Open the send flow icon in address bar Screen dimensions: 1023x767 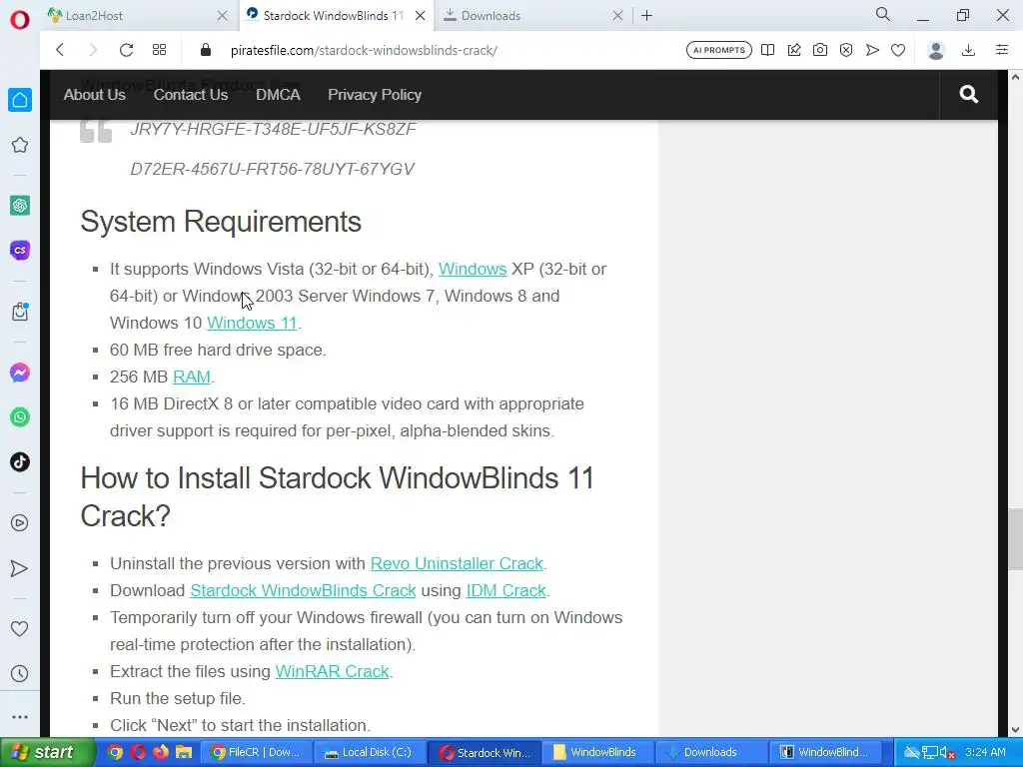872,50
